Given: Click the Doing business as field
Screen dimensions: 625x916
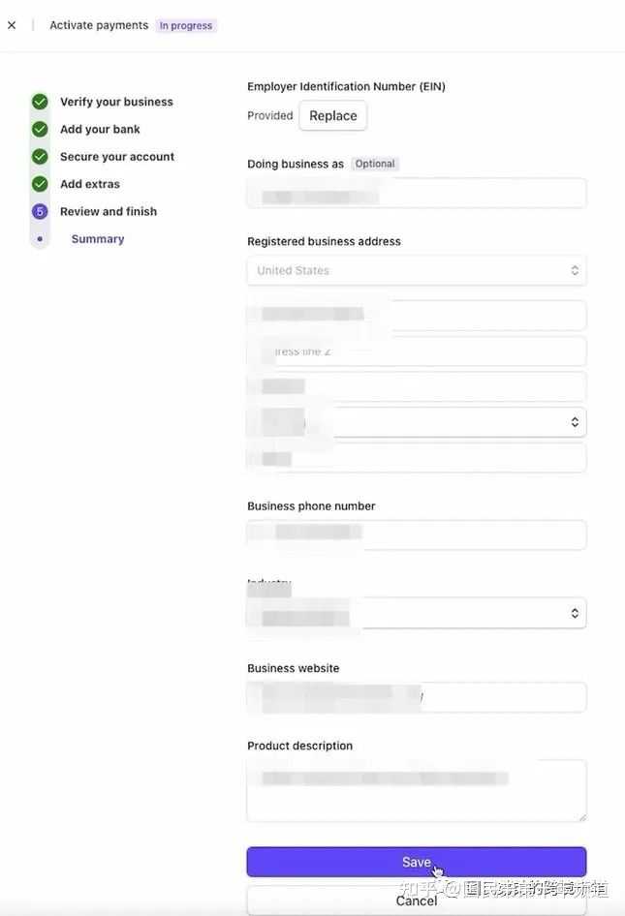Looking at the screenshot, I should 417,194.
